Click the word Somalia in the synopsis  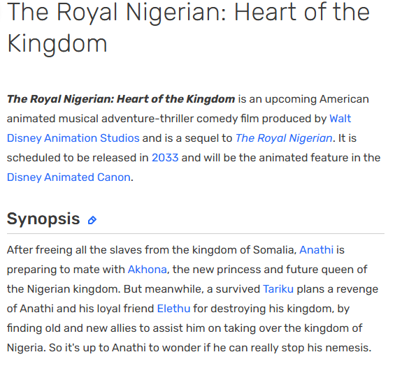click(x=273, y=250)
